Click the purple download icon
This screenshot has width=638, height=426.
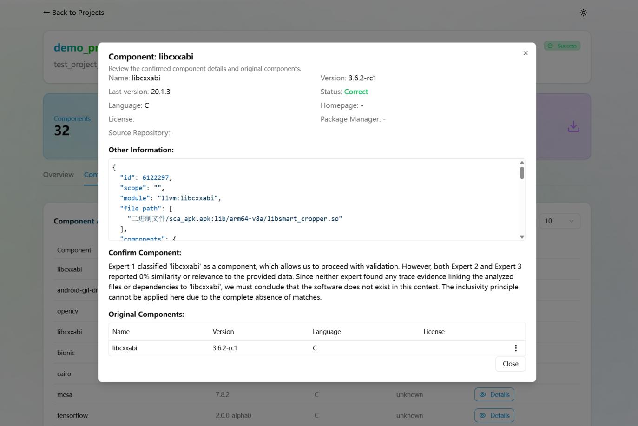(x=573, y=126)
